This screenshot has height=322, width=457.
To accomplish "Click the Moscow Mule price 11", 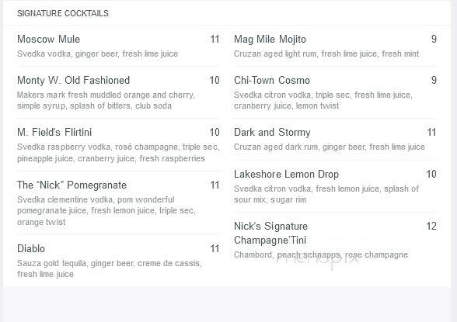I will pyautogui.click(x=215, y=39).
